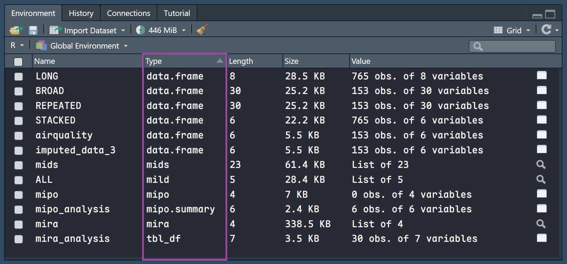Open the Connections tab
This screenshot has height=264, width=567.
click(129, 13)
